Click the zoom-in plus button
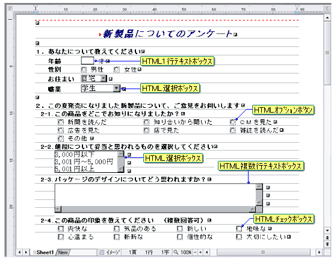 pyautogui.click(x=200, y=252)
